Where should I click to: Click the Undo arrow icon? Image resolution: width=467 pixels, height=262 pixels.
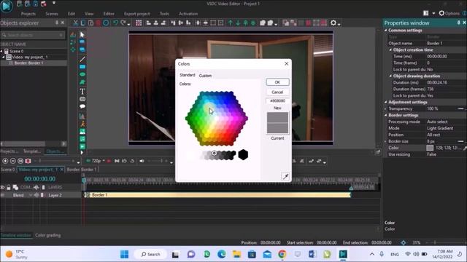pyautogui.click(x=115, y=23)
